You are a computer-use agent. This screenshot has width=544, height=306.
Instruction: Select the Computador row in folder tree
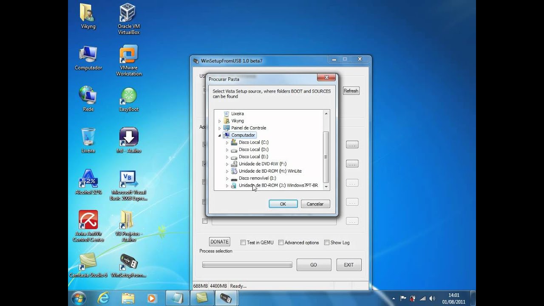[x=240, y=135]
